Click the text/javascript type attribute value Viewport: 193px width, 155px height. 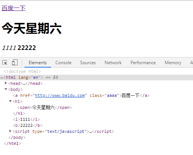(66, 131)
